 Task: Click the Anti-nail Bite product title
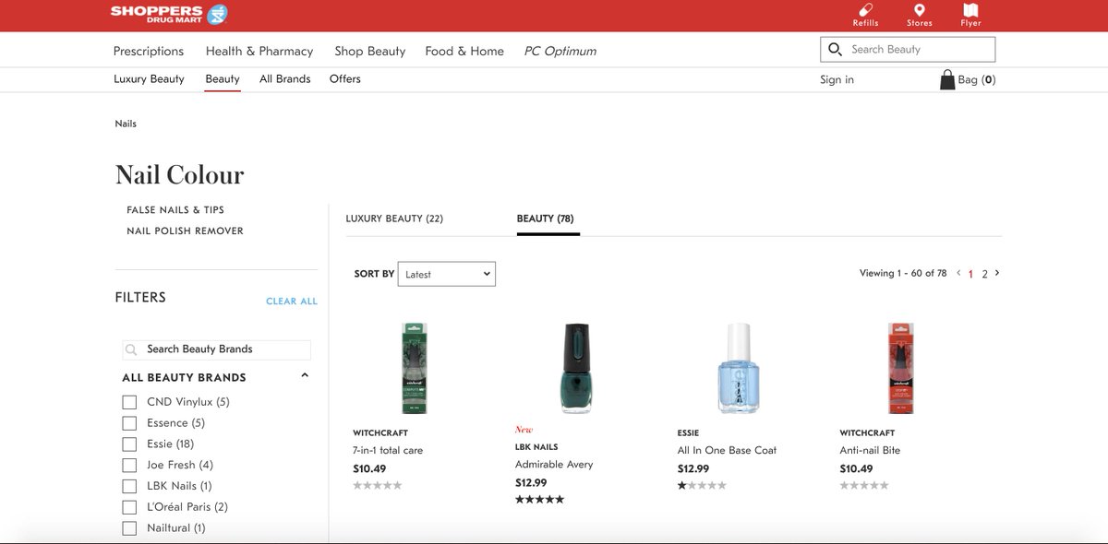(870, 451)
